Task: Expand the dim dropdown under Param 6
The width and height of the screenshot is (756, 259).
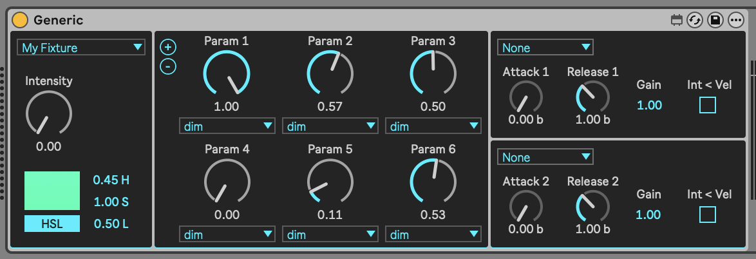Action: coord(433,235)
